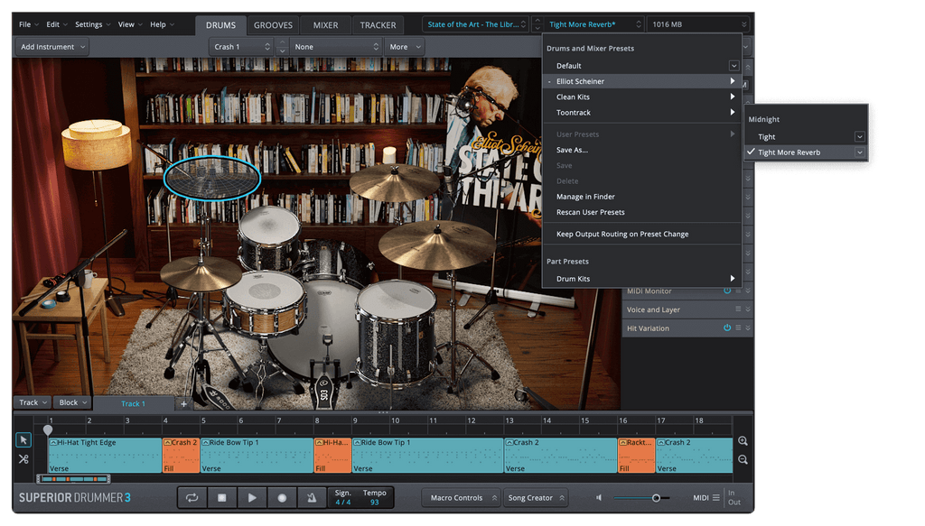Click the time signature 4 / 4
Screen dimensions: 925x526
click(x=342, y=503)
